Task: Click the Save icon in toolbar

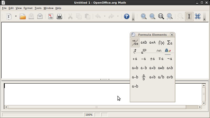Action: coord(31,17)
